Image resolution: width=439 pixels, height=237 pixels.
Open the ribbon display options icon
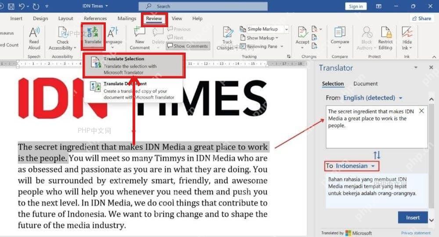378,6
